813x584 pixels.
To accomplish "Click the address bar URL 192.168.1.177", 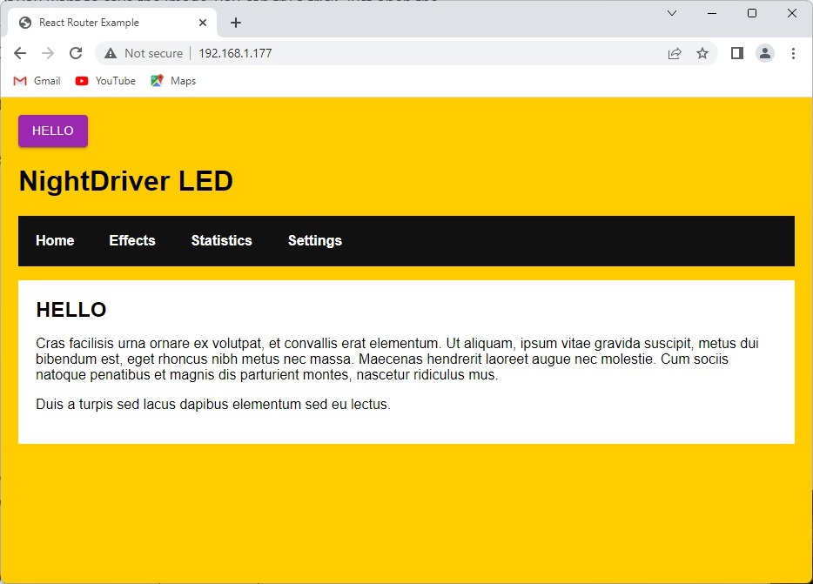I will (235, 53).
